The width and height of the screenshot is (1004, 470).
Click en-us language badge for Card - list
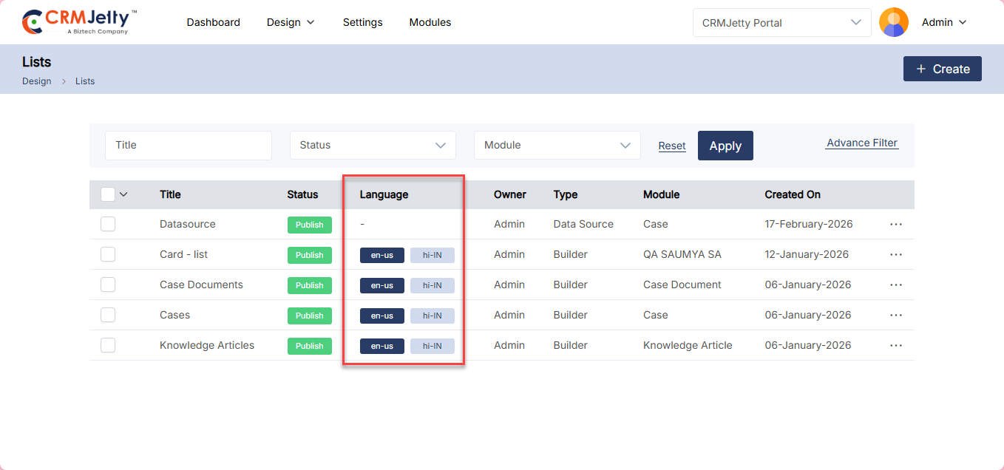381,255
